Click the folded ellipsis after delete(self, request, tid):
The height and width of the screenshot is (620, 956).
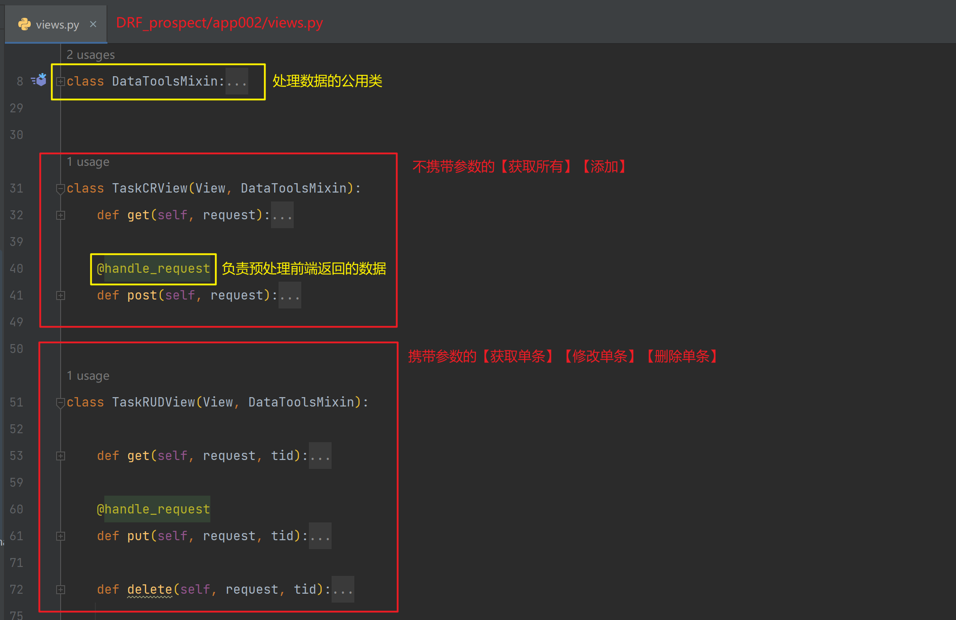[x=343, y=589]
